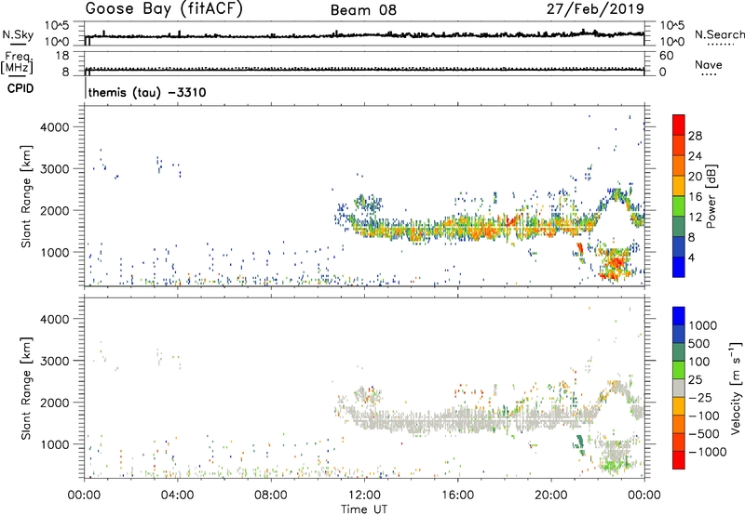Click the "20:00" time tick label
This screenshot has height=515, width=745.
click(x=550, y=495)
